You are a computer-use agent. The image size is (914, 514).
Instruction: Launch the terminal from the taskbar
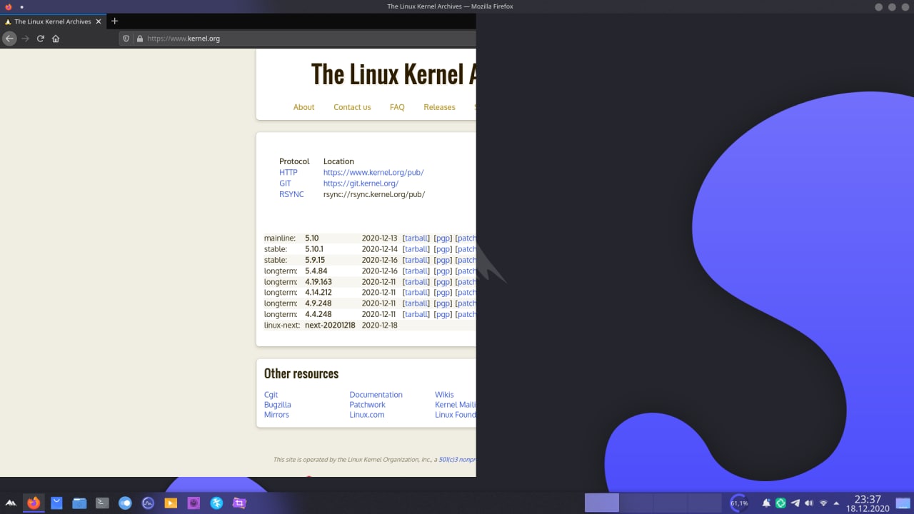[x=102, y=503]
